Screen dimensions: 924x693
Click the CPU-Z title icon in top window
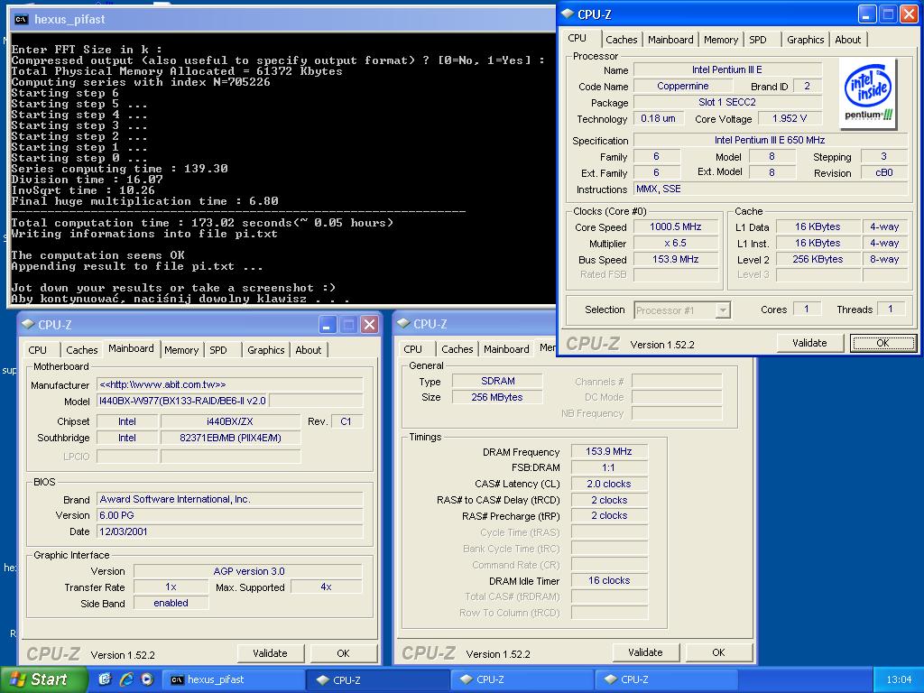click(568, 14)
